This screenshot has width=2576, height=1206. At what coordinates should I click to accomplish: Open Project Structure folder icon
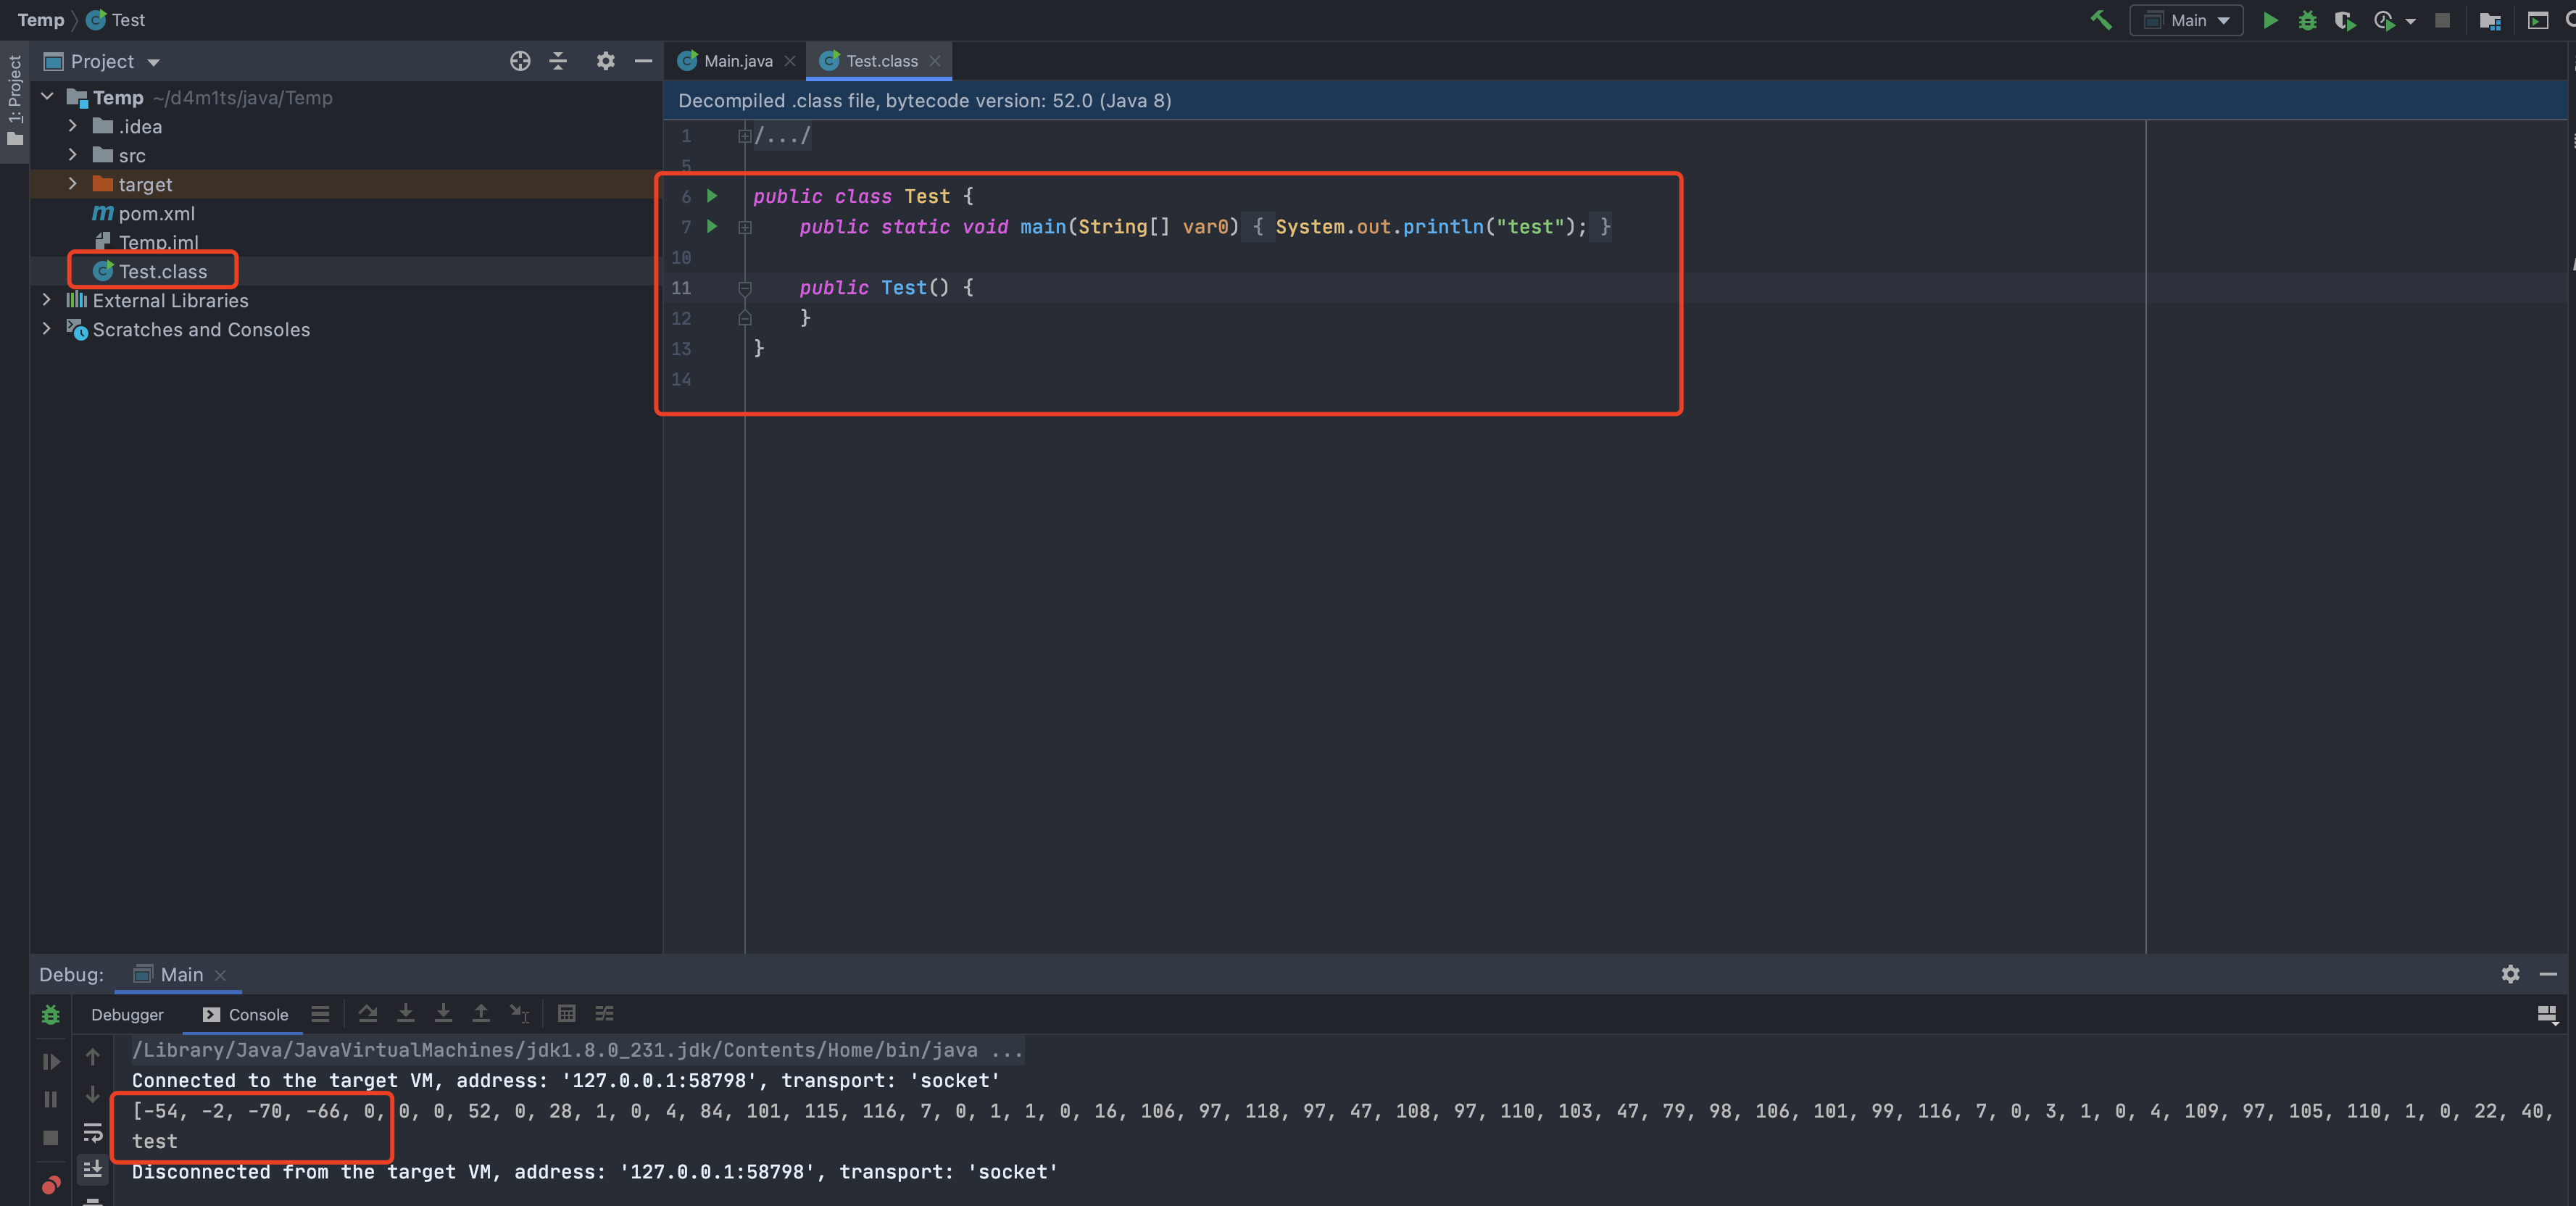pyautogui.click(x=2490, y=20)
